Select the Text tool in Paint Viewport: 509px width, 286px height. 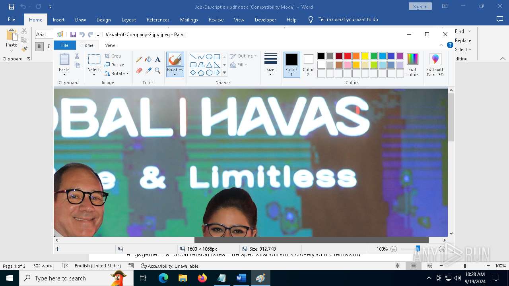click(157, 60)
